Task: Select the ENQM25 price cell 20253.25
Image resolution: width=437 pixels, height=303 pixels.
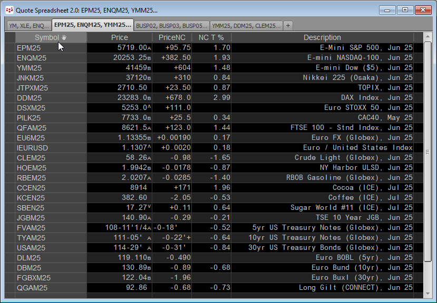Action: point(120,58)
